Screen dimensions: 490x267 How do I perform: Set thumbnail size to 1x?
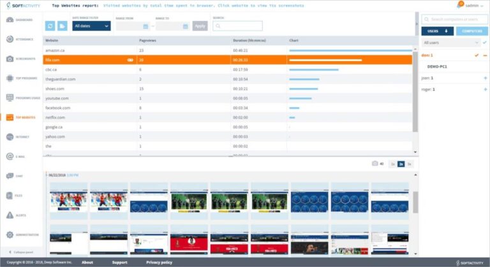coord(393,164)
